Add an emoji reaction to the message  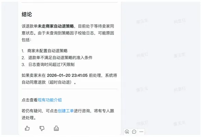tap(127, 132)
